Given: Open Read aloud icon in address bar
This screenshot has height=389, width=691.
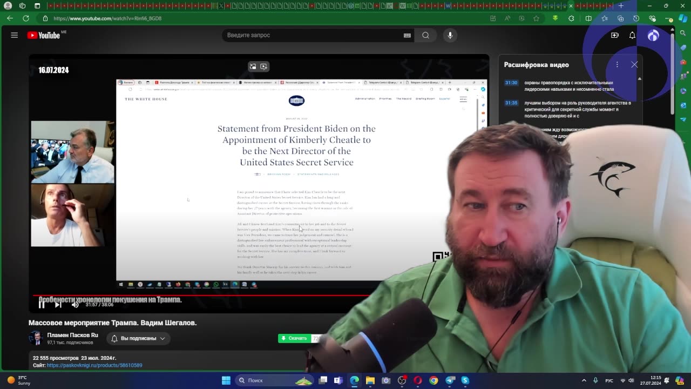Looking at the screenshot, I should [x=507, y=18].
